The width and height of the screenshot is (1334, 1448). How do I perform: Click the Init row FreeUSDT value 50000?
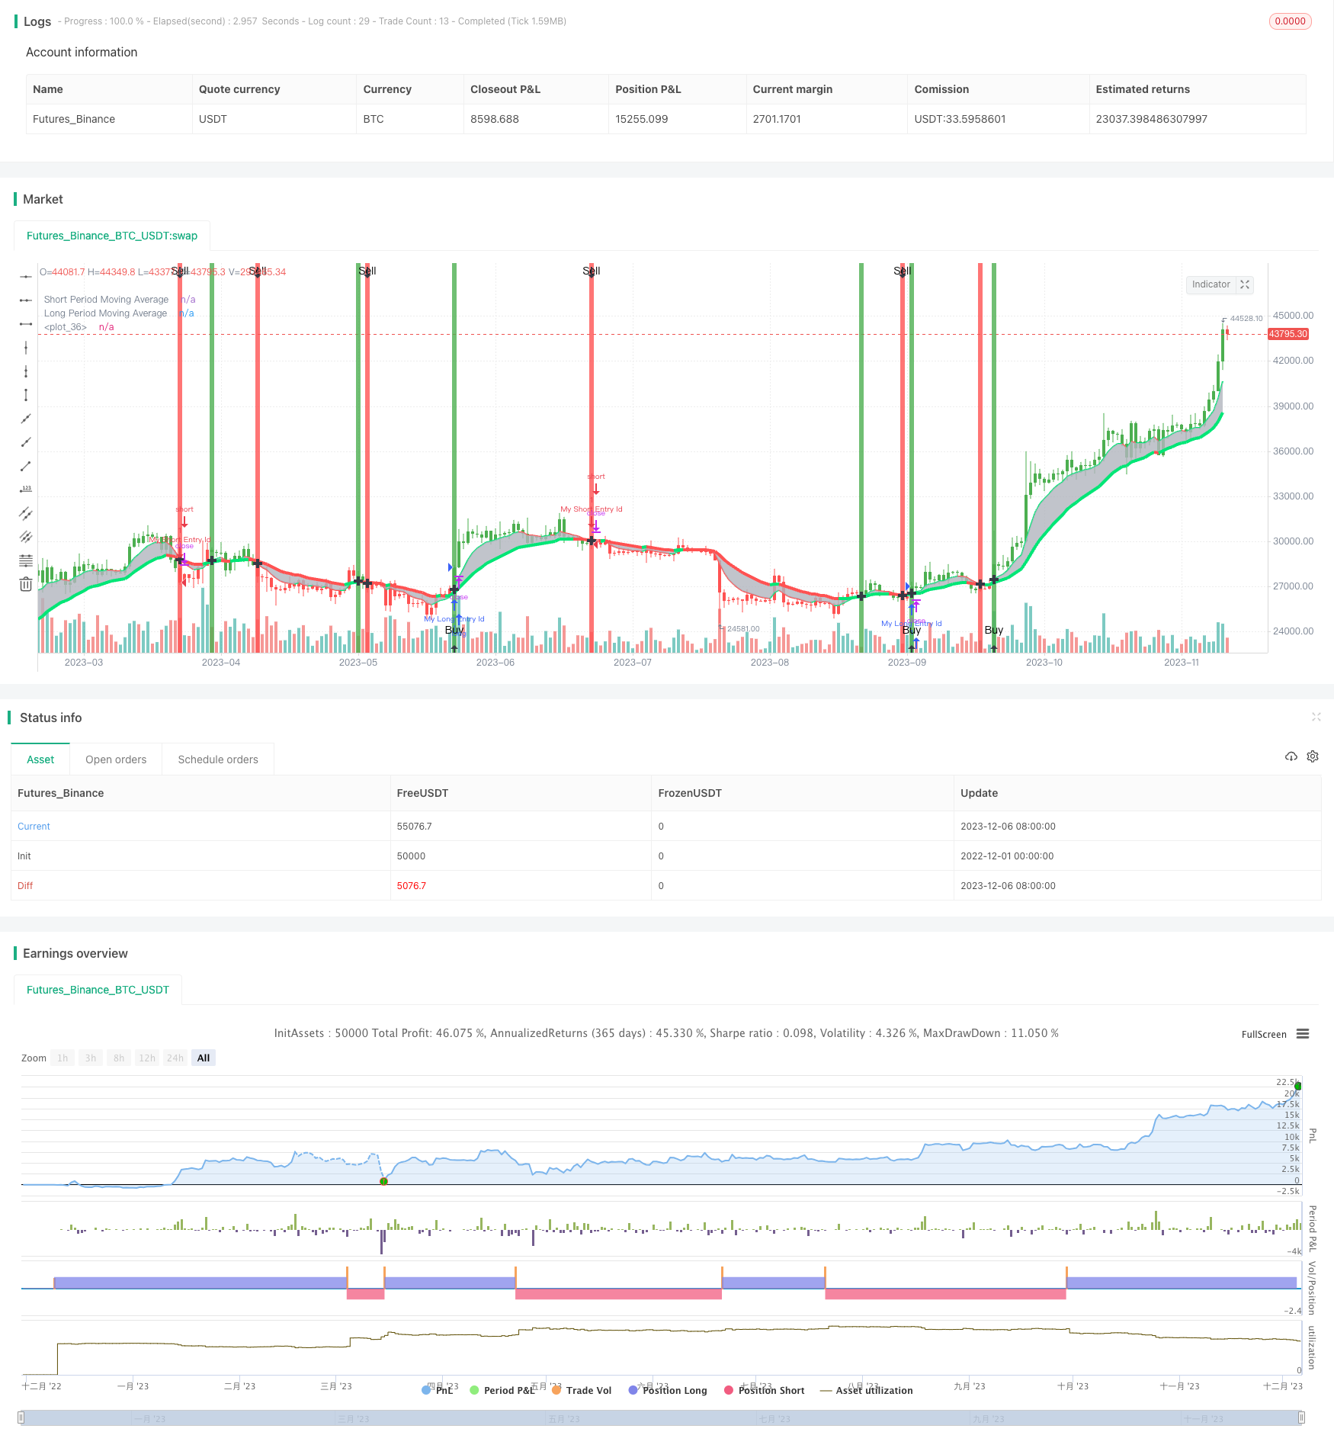[411, 856]
